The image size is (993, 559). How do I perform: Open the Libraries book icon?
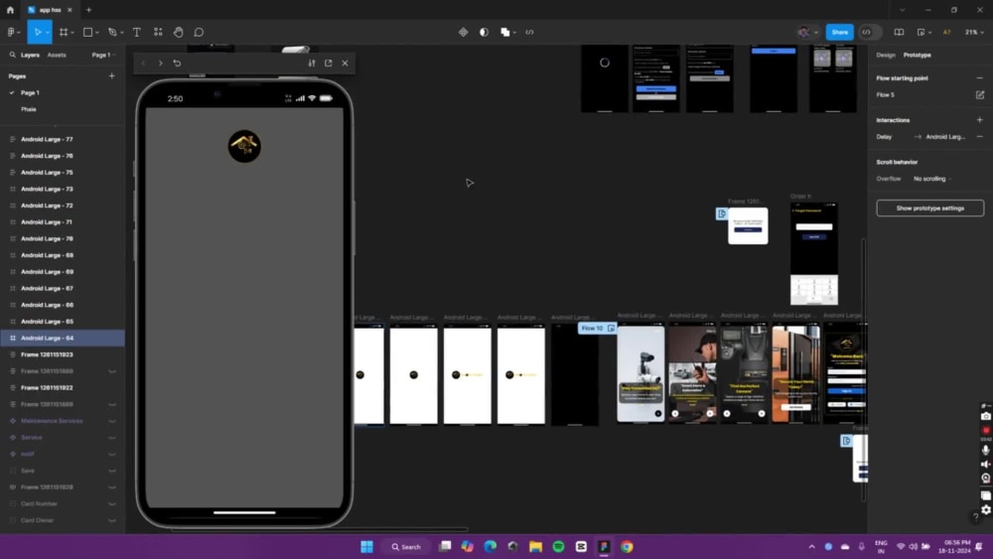pyautogui.click(x=899, y=33)
